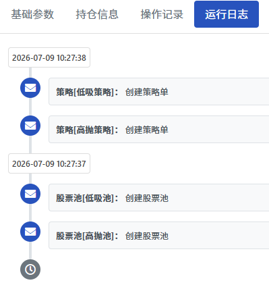
Task: Switch to the 持仓信息 tab
Action: (97, 14)
